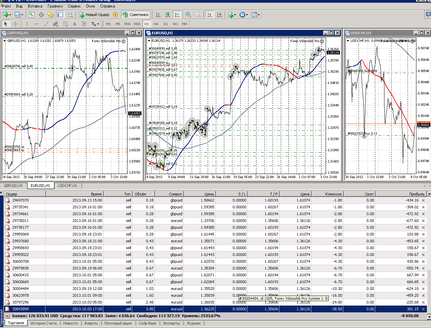Open the Indicators list icon
This screenshot has height=328, width=431.
[231, 15]
